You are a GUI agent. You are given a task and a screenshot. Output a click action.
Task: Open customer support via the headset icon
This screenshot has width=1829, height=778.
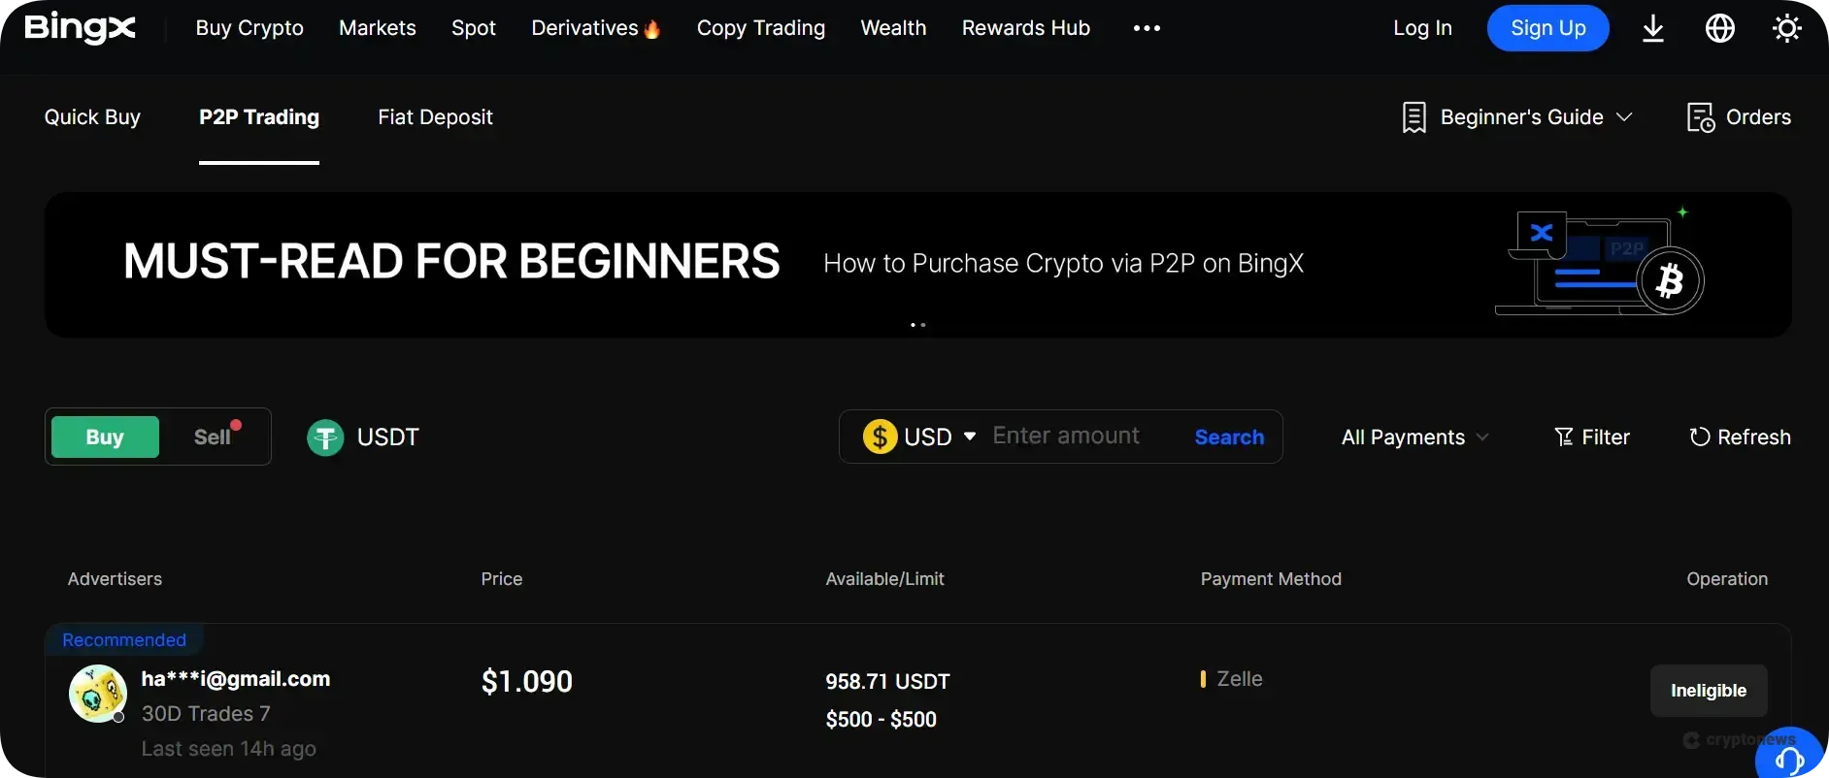point(1790,757)
